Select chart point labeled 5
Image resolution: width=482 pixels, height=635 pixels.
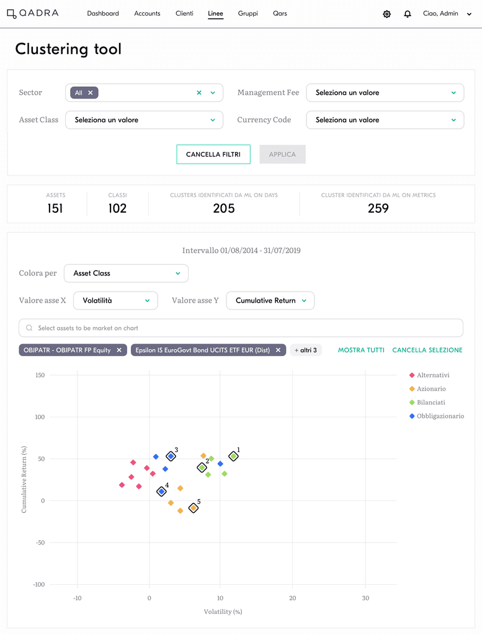(x=194, y=508)
